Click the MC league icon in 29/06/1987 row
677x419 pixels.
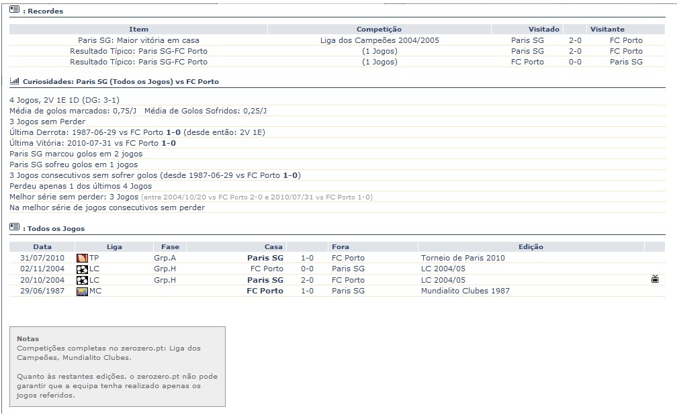[82, 291]
